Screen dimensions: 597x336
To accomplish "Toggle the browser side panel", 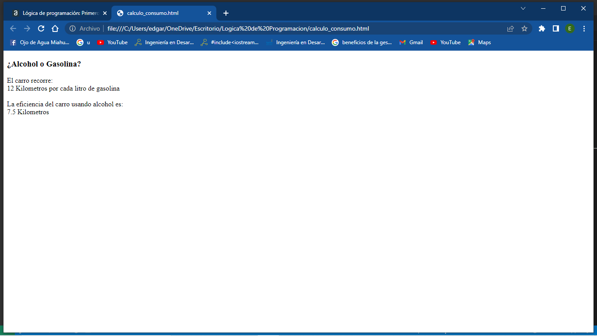I will (x=556, y=28).
